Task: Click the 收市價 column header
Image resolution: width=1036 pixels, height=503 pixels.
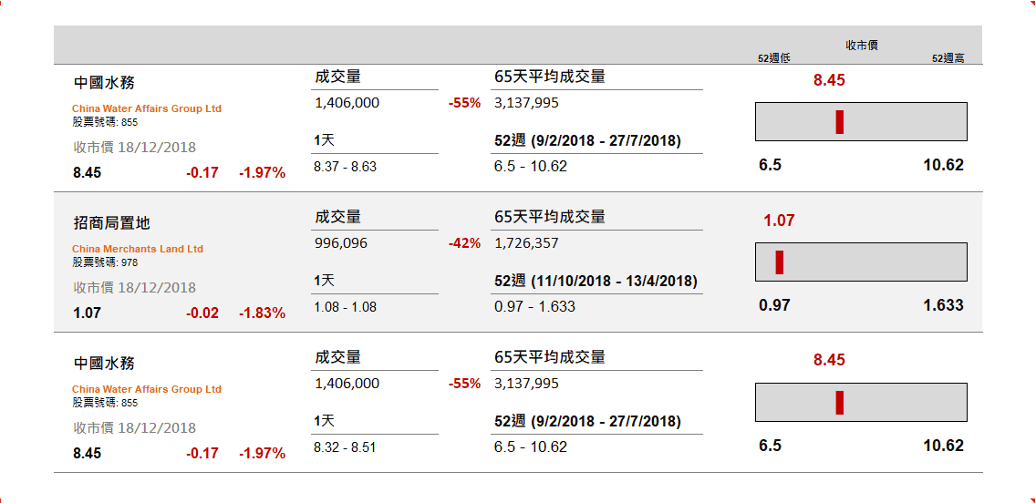Action: (x=861, y=45)
